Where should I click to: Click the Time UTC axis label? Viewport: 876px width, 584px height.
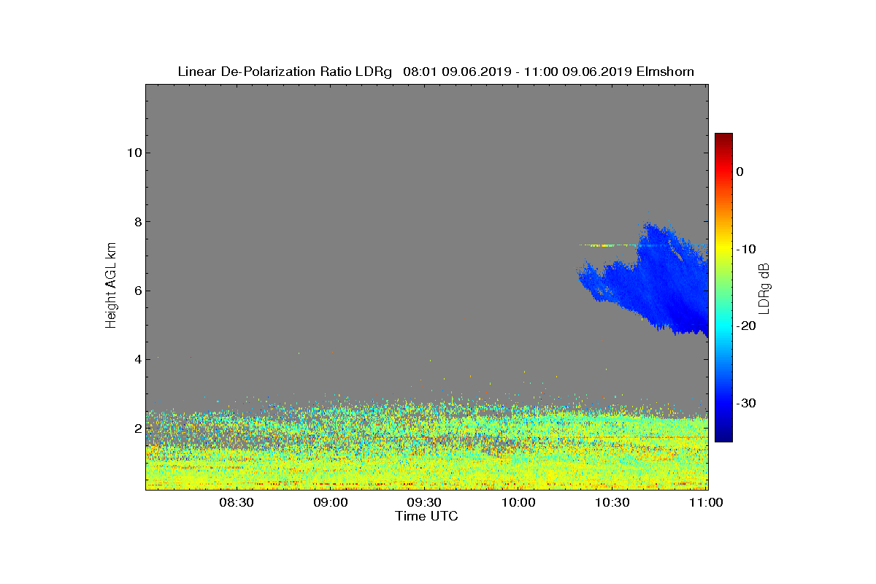pos(427,516)
